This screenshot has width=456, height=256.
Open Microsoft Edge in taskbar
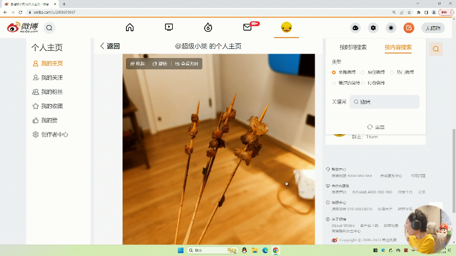click(x=265, y=250)
